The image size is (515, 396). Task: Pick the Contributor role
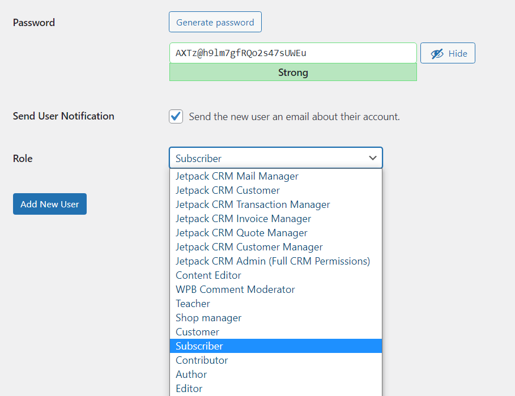point(202,360)
